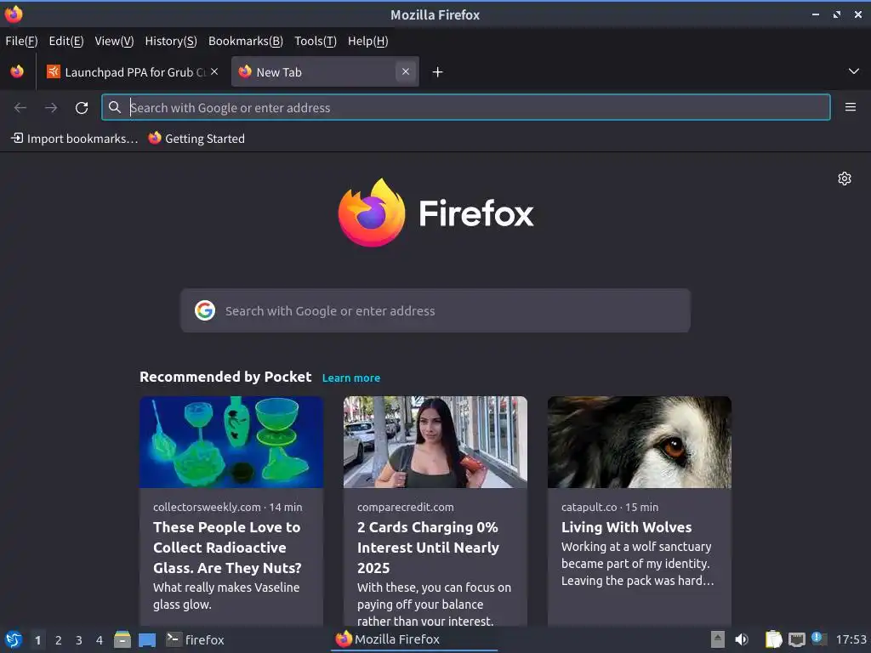Switch to workspace 1
Viewport: 871px width, 653px height.
pos(37,640)
